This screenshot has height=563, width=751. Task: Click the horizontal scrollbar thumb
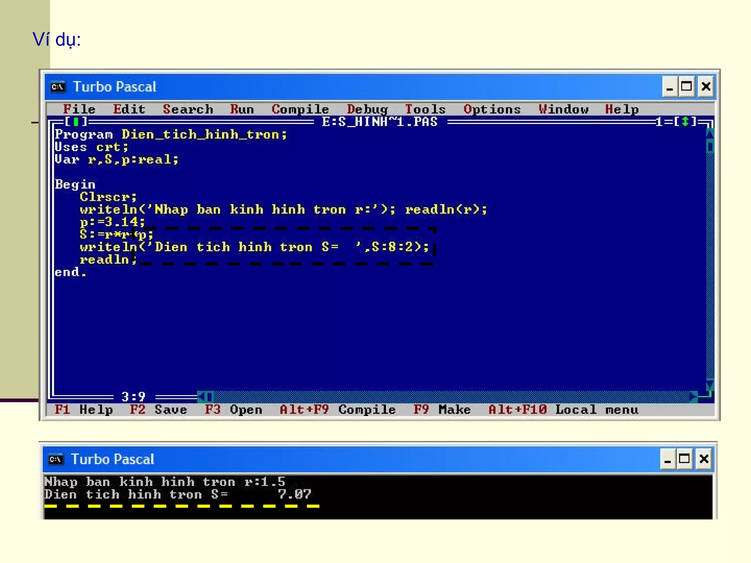(x=209, y=397)
